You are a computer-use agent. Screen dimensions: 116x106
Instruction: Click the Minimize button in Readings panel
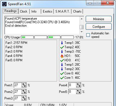pos(99,19)
